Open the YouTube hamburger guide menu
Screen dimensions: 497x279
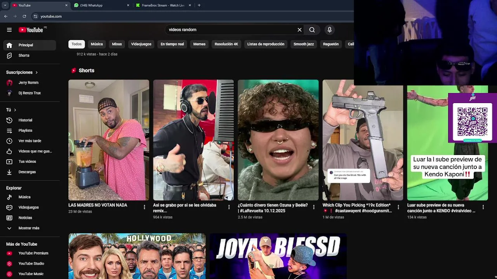(9, 30)
